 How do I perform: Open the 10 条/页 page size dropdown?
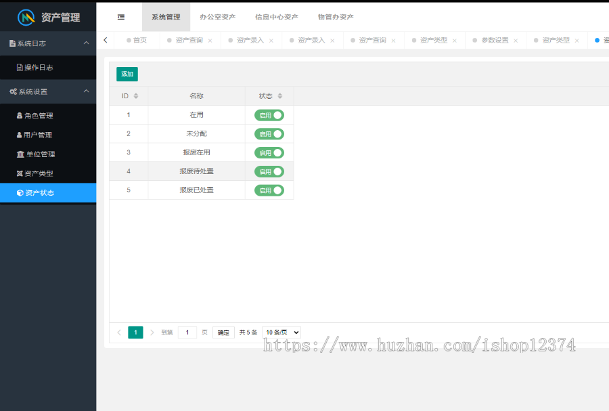pyautogui.click(x=281, y=332)
